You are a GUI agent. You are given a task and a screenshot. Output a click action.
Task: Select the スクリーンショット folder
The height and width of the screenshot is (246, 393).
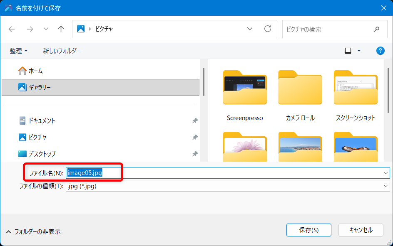(356, 96)
